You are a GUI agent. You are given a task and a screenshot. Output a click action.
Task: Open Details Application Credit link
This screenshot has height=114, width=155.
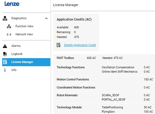click(80, 45)
